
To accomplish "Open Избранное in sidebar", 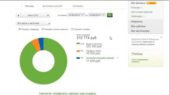I will [137, 22].
